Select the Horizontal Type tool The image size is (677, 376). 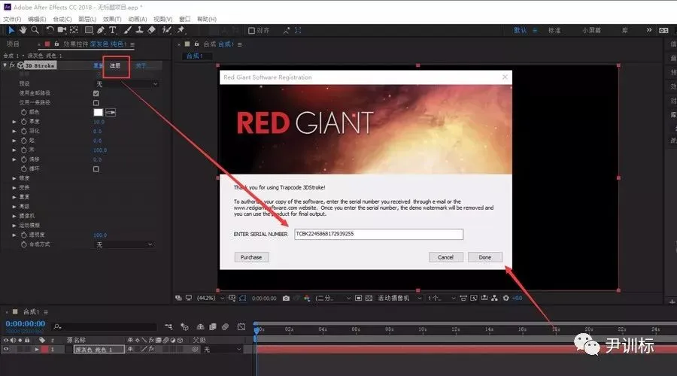coord(112,30)
